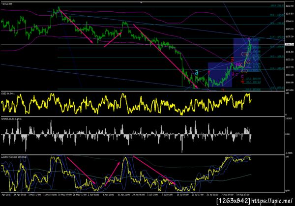Screen dimensions: 295x206
Task: Click the GOLD,H4 chart title label
Action: [7, 4]
